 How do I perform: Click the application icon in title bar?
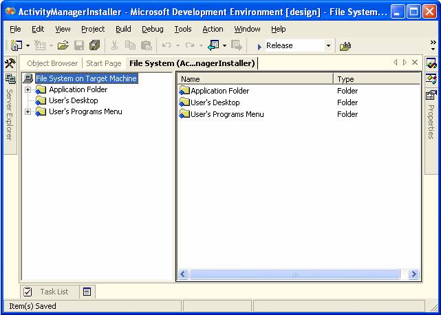[x=10, y=12]
